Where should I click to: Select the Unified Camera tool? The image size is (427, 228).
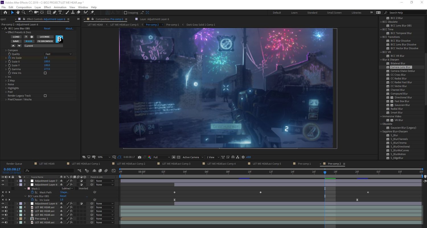coord(36,13)
